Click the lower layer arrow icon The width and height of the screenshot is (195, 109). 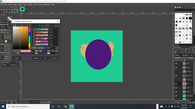[183, 102]
